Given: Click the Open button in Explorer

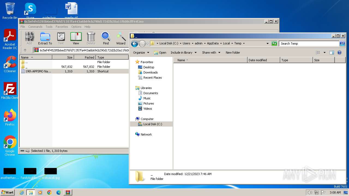Looking at the screenshot, I should [x=160, y=53].
